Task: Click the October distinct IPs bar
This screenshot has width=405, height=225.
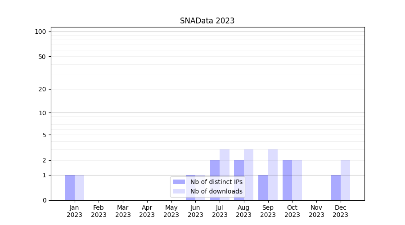Action: pos(287,180)
